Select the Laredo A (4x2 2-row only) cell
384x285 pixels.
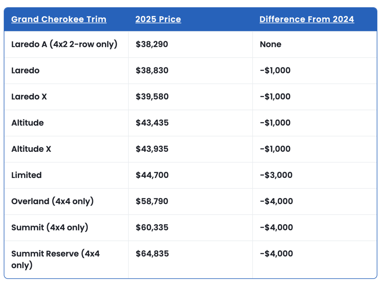(x=64, y=44)
